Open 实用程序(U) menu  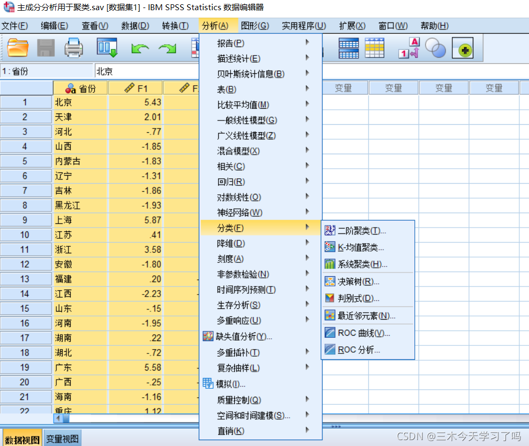tap(304, 26)
